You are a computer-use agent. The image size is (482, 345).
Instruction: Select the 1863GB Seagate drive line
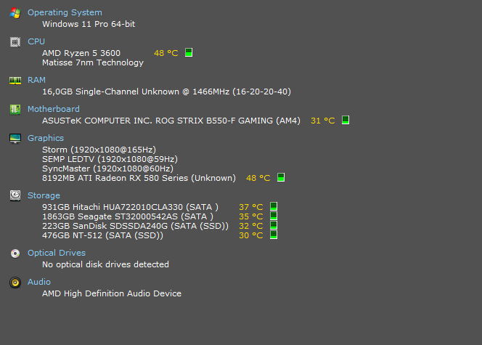click(x=128, y=216)
